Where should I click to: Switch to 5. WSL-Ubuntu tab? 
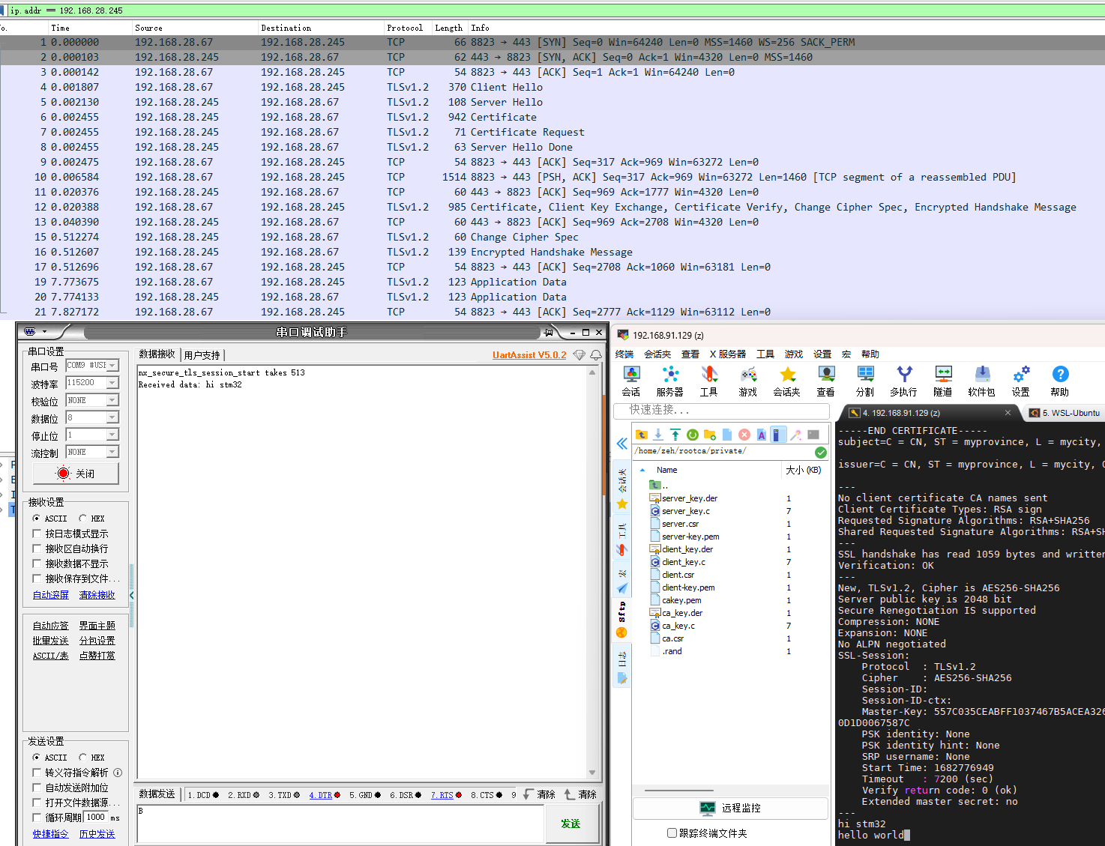[1065, 413]
